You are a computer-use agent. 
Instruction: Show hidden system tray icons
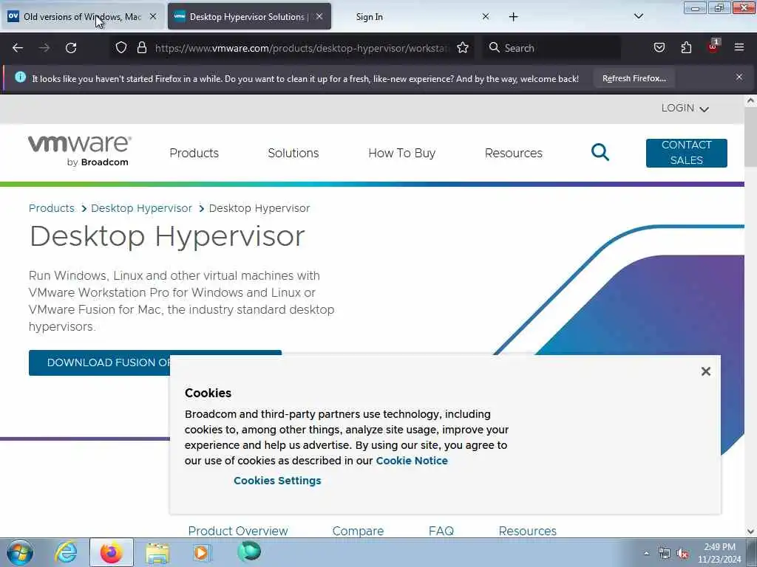coord(646,554)
